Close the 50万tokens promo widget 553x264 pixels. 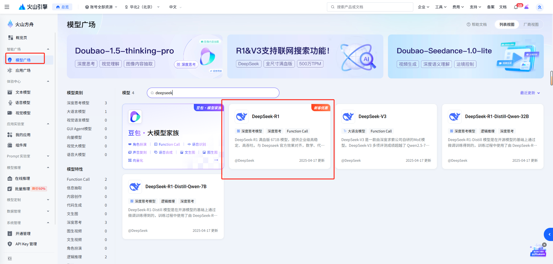pos(544,245)
